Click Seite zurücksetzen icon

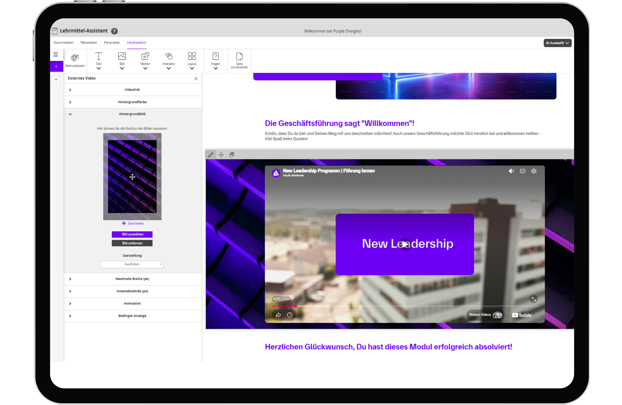click(239, 60)
